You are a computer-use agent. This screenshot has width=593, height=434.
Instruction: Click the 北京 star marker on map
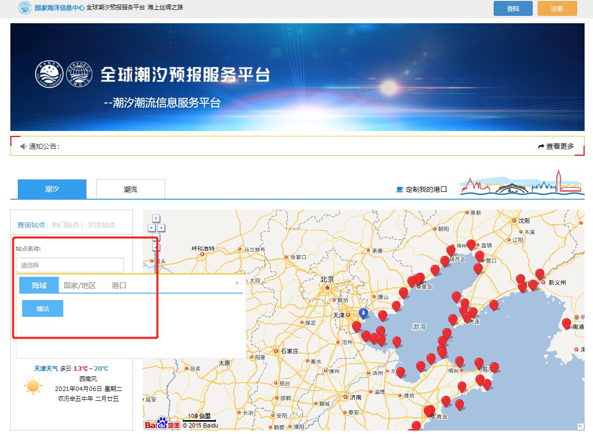(x=327, y=287)
